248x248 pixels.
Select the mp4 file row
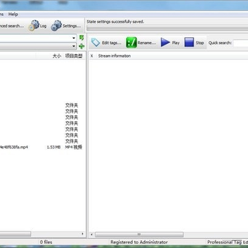pyautogui.click(x=41, y=147)
